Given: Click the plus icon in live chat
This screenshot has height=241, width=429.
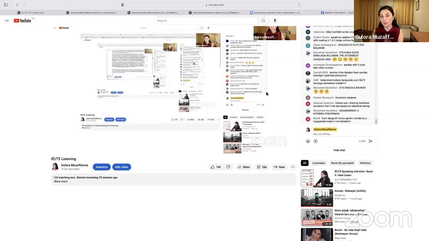Looking at the screenshot, I should [315, 141].
